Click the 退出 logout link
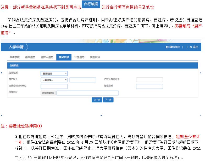The width and height of the screenshot is (205, 163). click(x=195, y=47)
